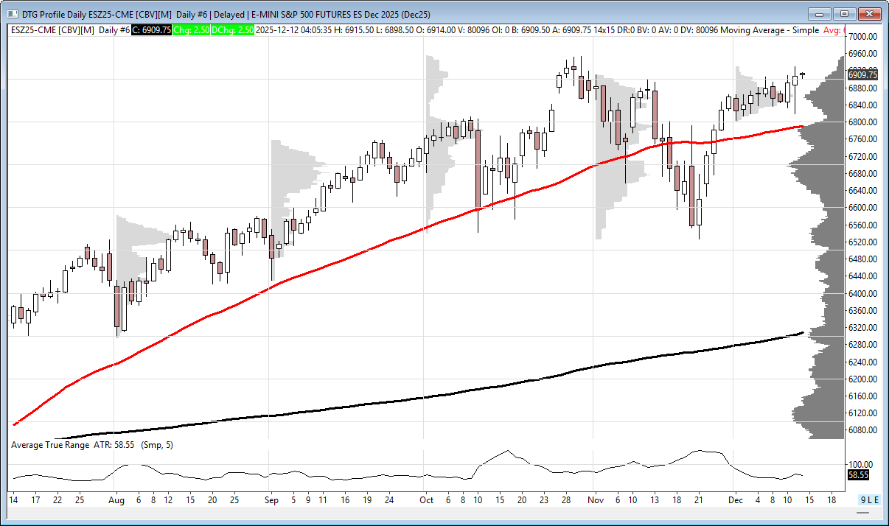Viewport: 889px width, 526px height.
Task: Select the 'Average True Range' study label
Action: point(49,445)
